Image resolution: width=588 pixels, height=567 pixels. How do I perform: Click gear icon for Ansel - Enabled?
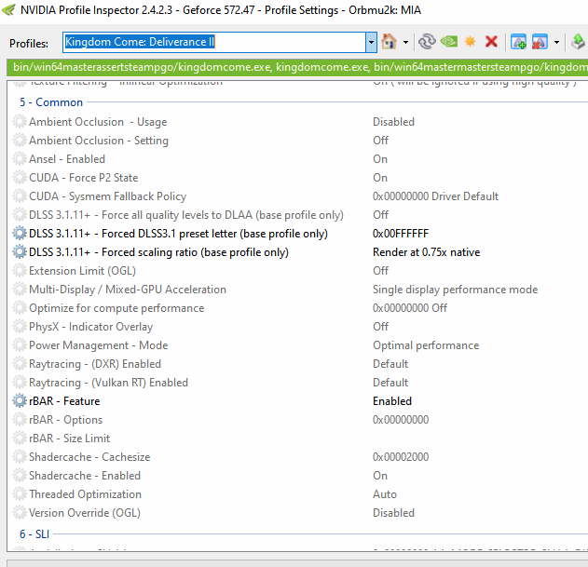pos(20,159)
